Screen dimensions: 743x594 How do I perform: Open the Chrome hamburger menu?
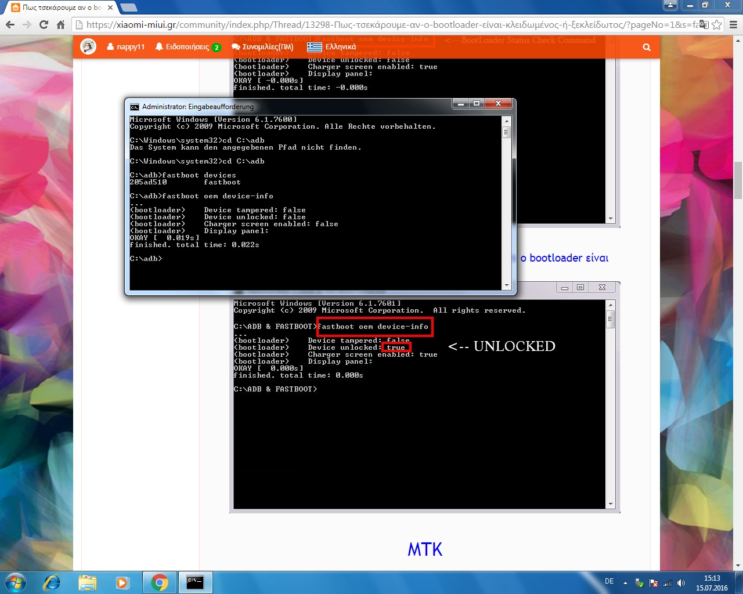[x=733, y=24]
